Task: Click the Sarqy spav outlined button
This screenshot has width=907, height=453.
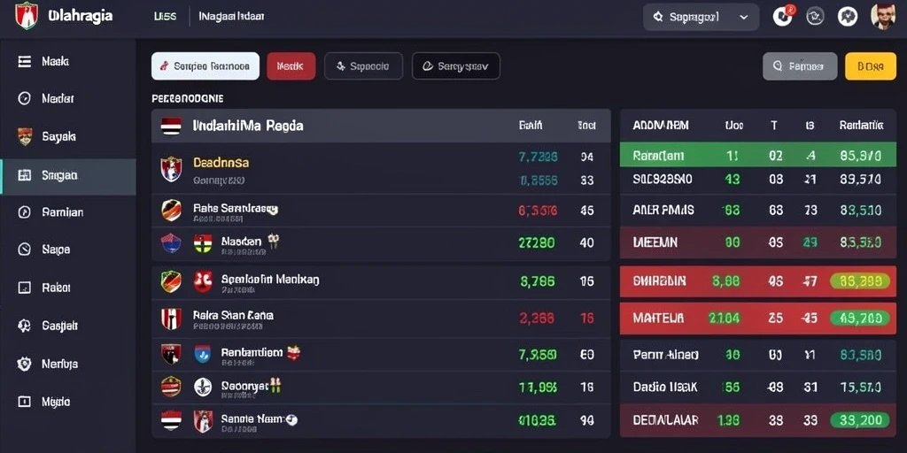Action: (x=456, y=65)
